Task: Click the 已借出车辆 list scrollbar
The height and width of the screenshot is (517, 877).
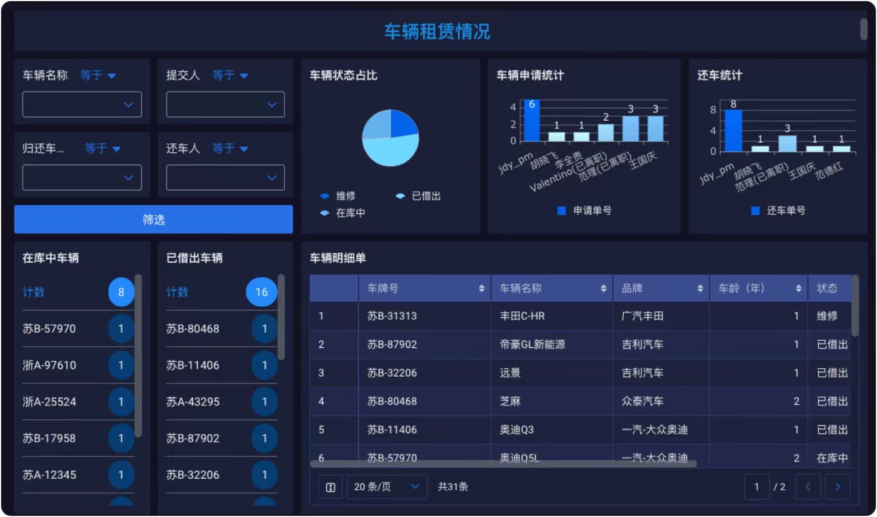Action: point(281,317)
